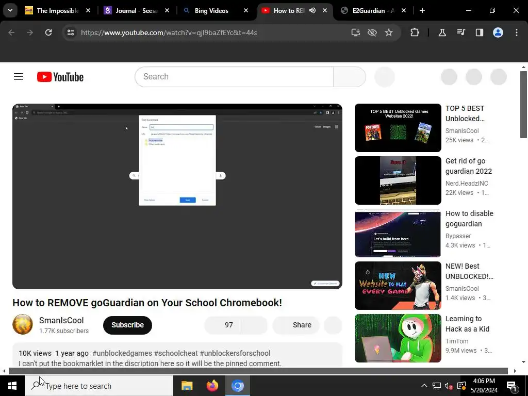Open Chromium from the taskbar
Image resolution: width=528 pixels, height=396 pixels.
[x=237, y=386]
